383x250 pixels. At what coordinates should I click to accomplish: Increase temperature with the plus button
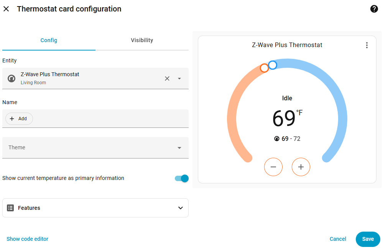[301, 167]
